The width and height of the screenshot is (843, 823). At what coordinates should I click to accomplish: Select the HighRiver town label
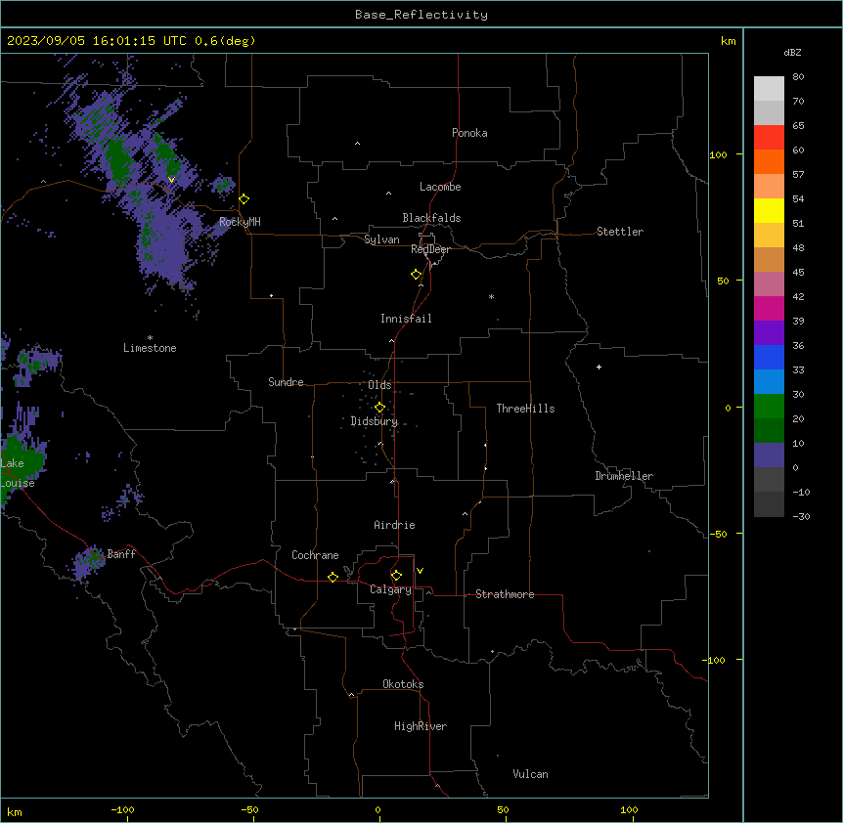point(421,726)
